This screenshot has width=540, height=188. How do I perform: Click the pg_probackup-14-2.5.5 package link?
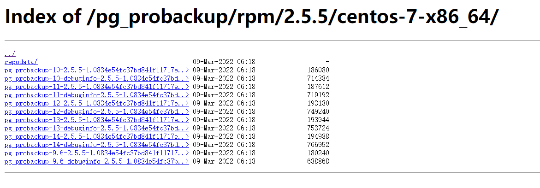(x=97, y=136)
